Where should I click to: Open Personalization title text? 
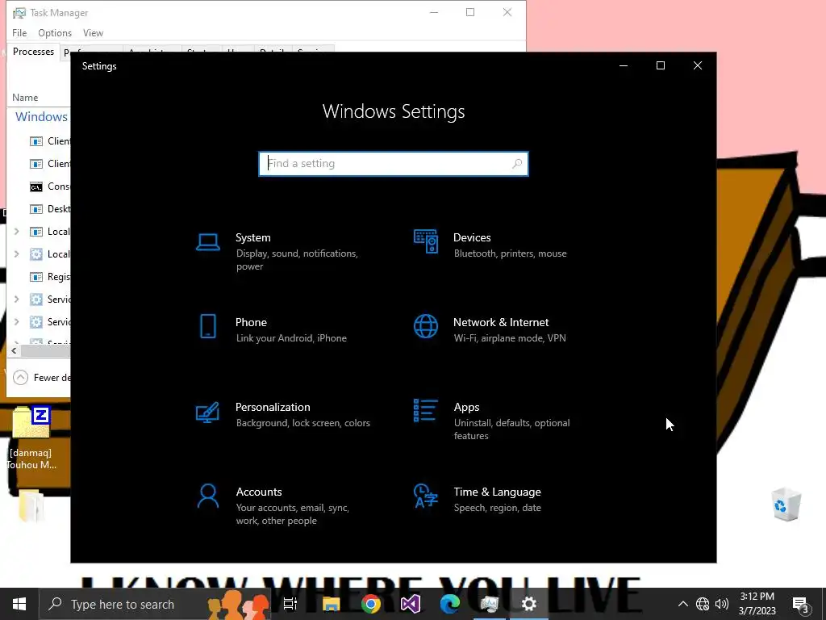273,408
